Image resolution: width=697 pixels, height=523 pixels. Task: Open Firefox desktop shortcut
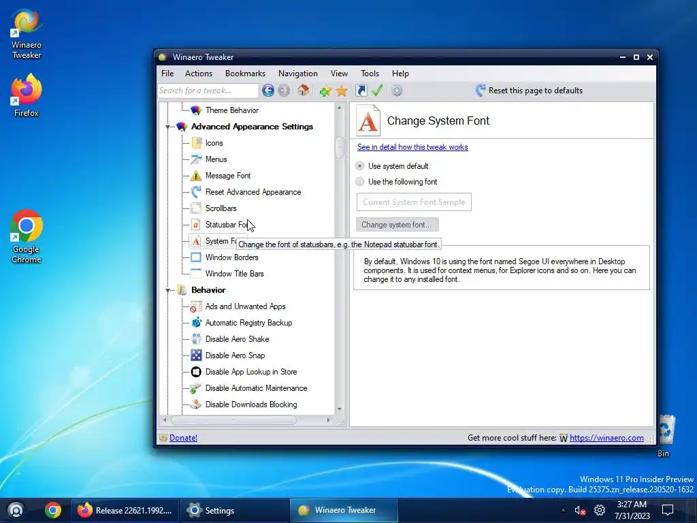point(27,95)
